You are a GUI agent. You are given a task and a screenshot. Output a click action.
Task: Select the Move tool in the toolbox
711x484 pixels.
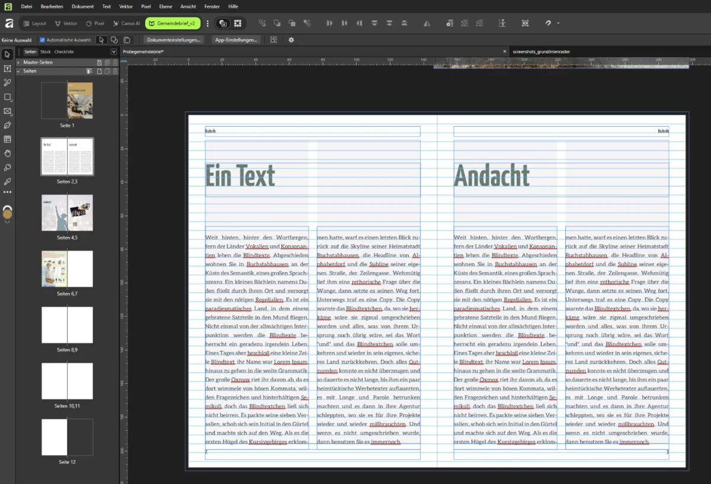point(8,55)
